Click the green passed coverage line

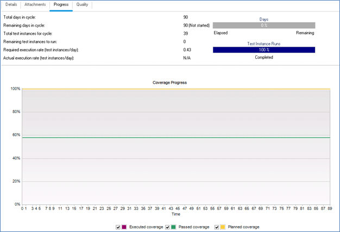(175, 137)
